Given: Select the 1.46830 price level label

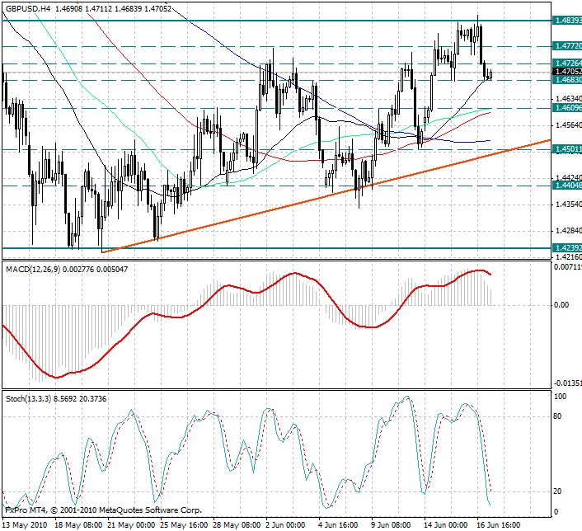Looking at the screenshot, I should tap(567, 80).
